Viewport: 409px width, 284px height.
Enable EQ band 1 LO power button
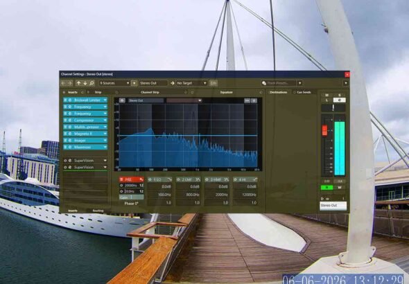click(x=150, y=179)
